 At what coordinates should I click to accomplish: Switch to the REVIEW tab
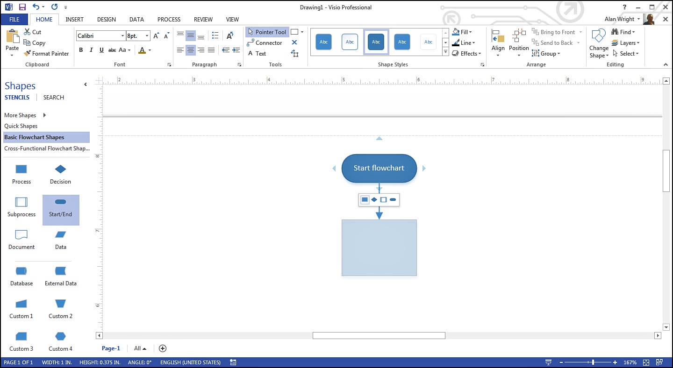pyautogui.click(x=203, y=19)
